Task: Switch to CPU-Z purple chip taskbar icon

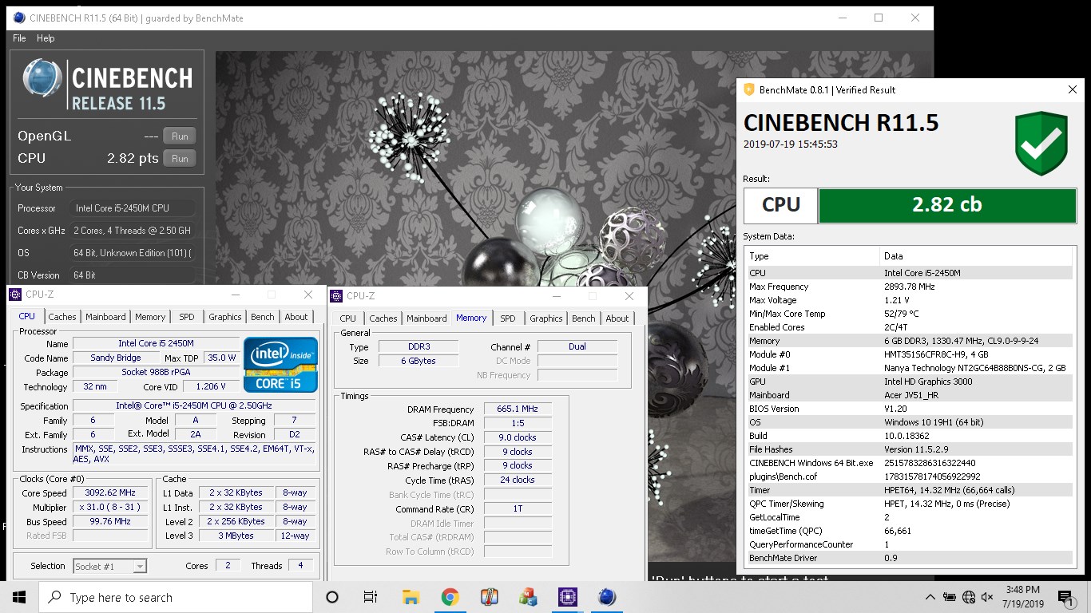Action: [567, 597]
